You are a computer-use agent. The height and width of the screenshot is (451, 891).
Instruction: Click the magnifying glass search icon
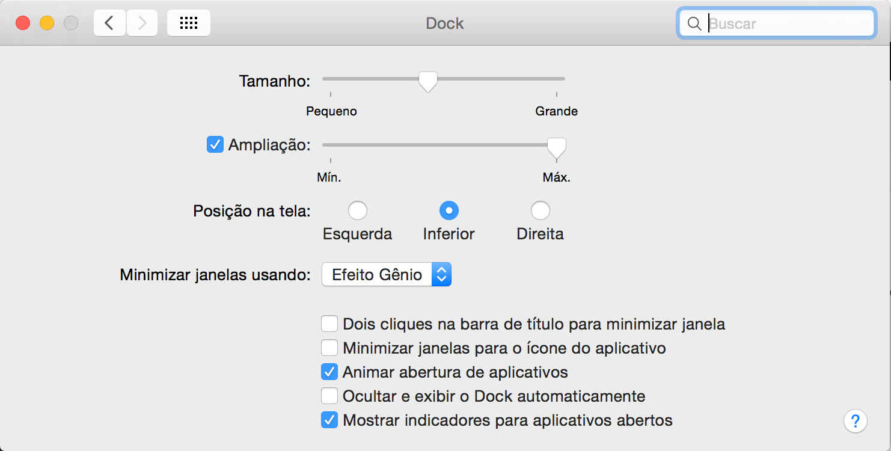click(x=694, y=23)
